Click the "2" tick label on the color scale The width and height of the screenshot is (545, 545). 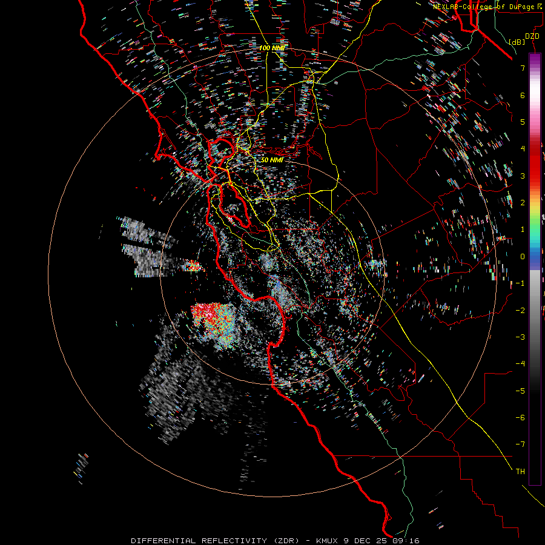(523, 203)
